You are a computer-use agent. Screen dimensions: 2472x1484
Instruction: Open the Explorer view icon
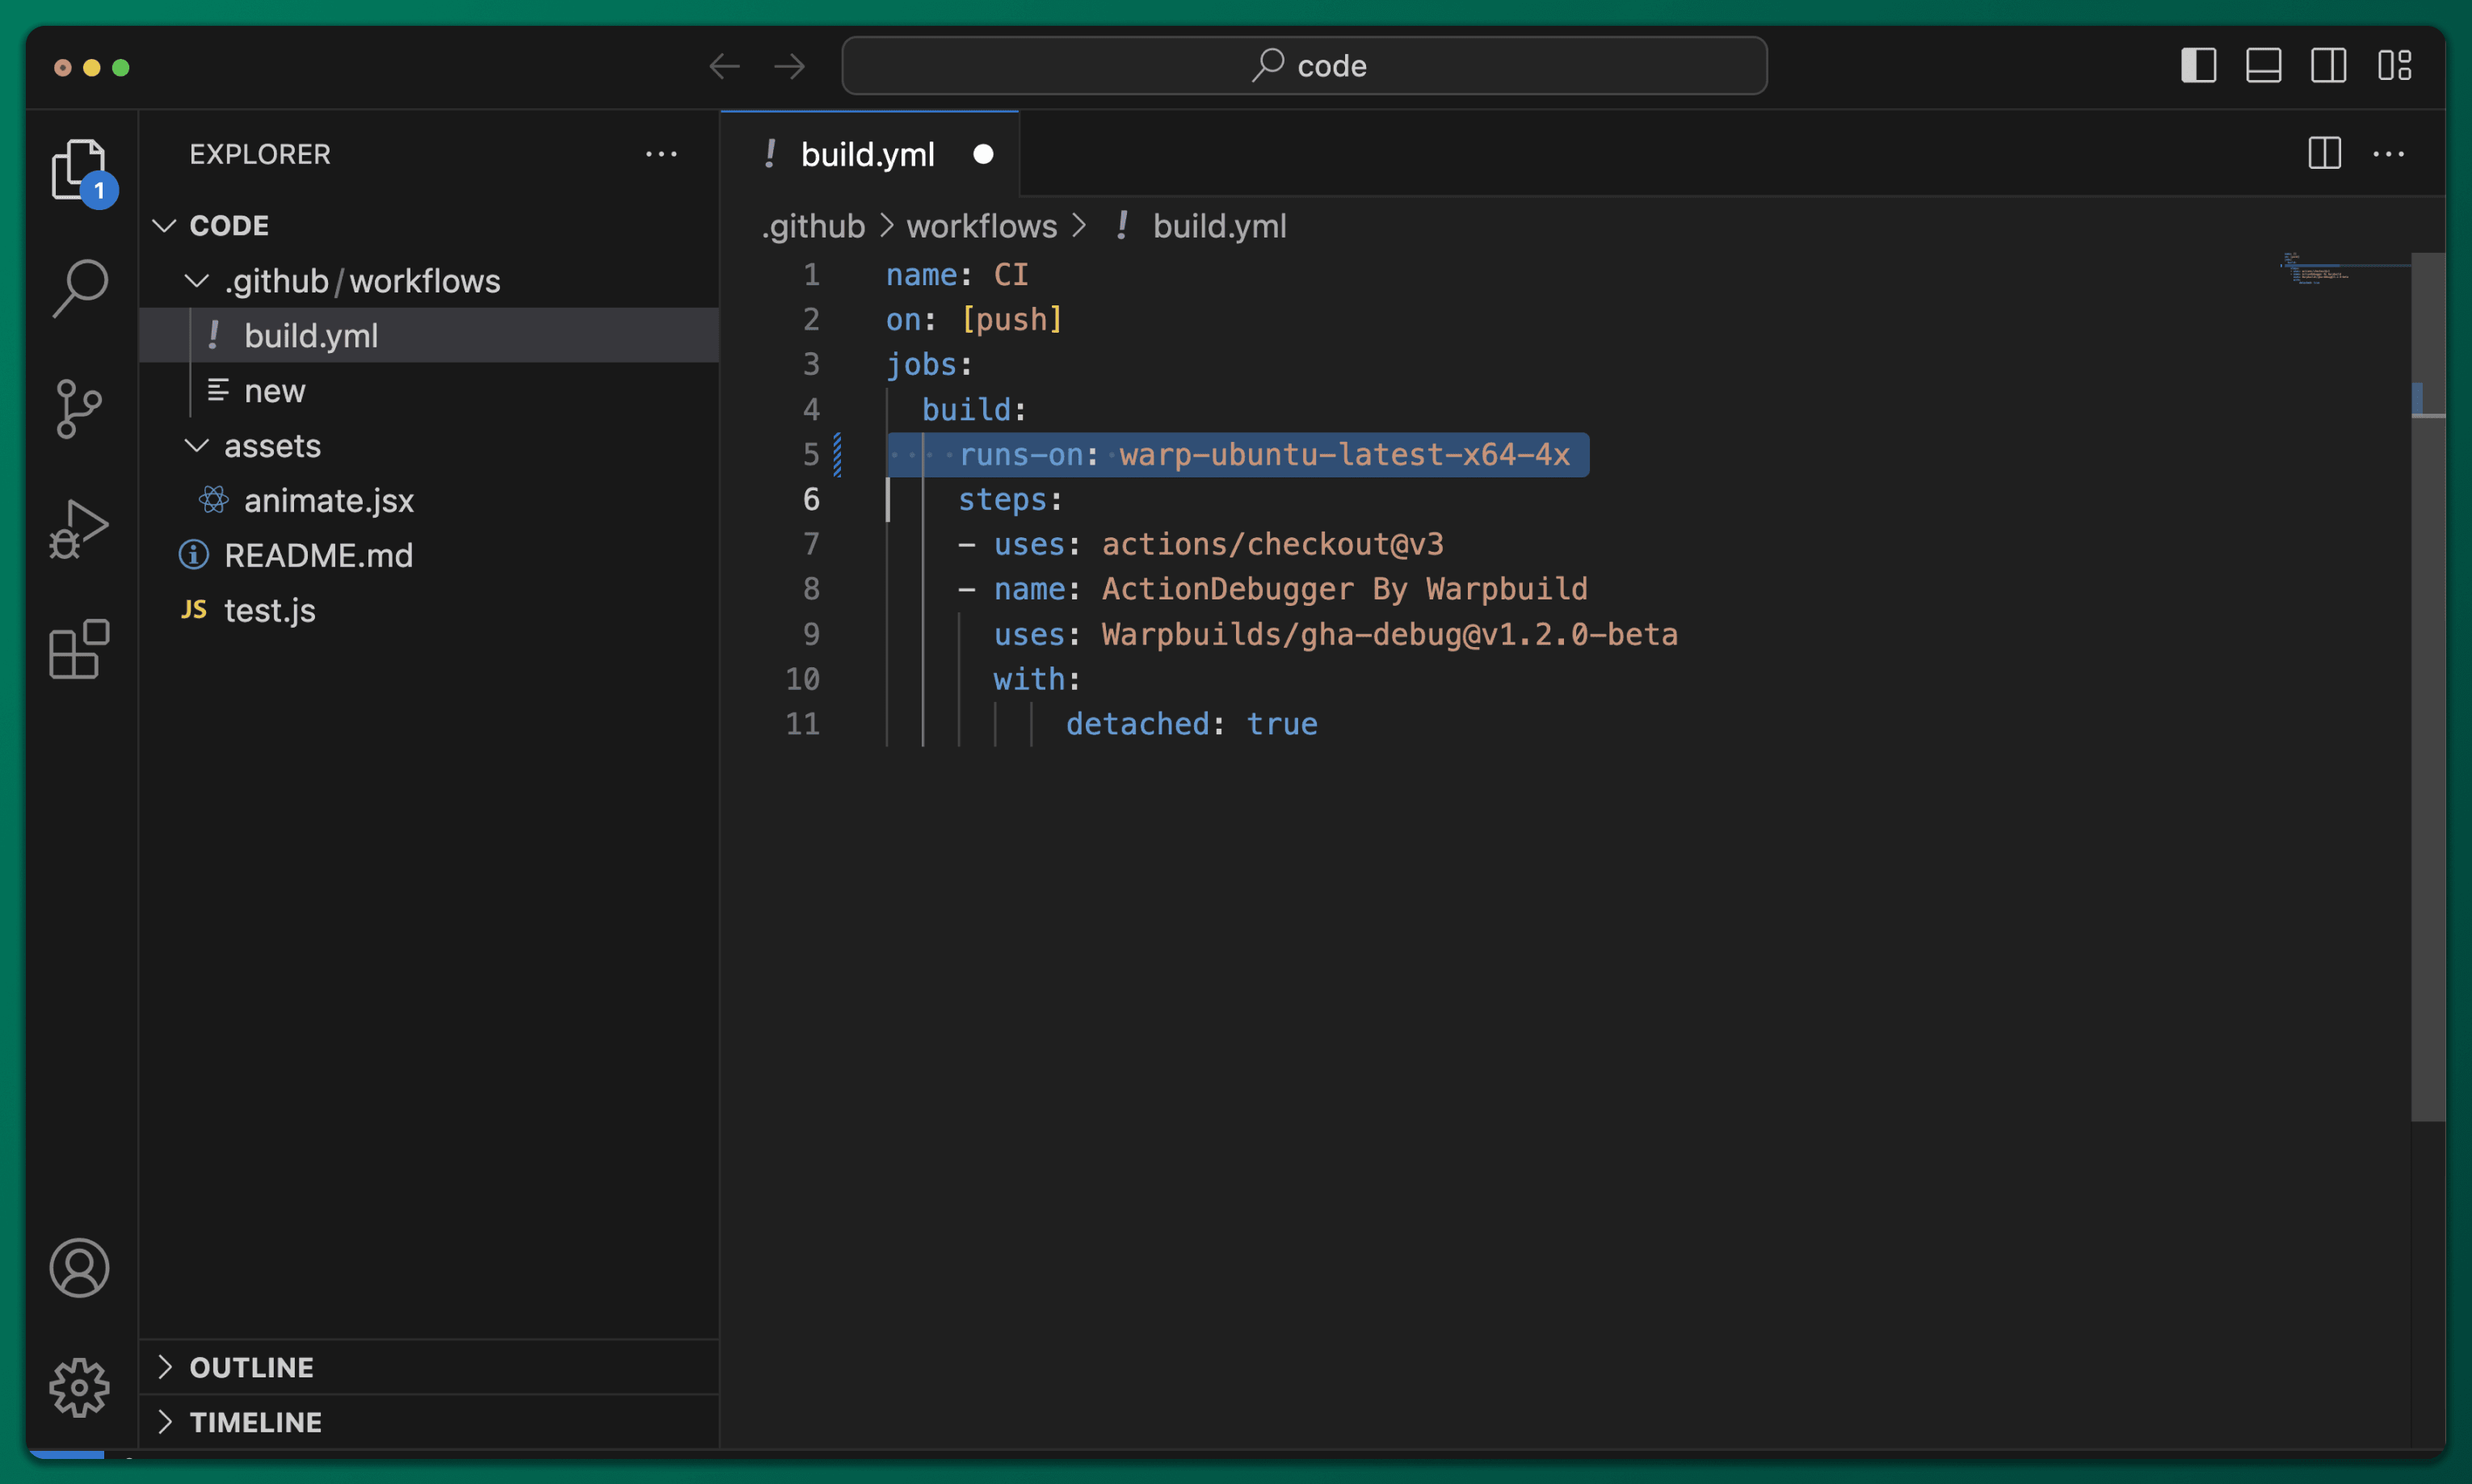pyautogui.click(x=79, y=170)
